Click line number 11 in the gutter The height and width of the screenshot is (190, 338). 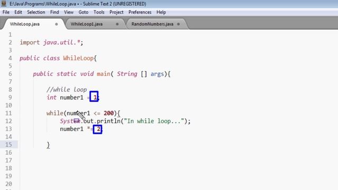click(8, 113)
